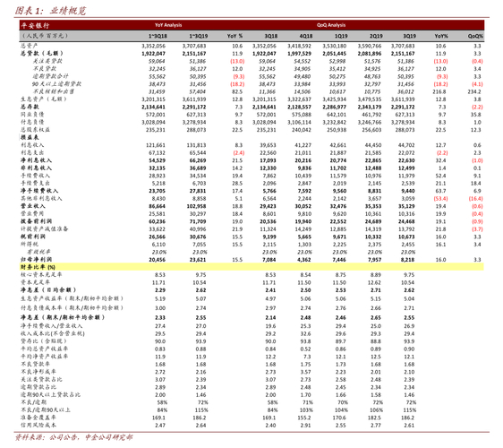Select the 4Q18 column header
Viewport: 503px width, 448px height.
click(306, 36)
